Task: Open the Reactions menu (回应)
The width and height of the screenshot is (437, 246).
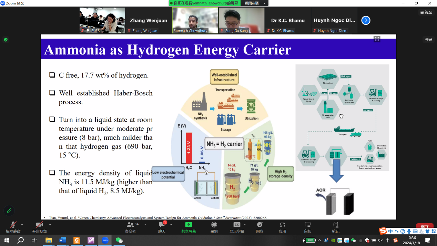Action: 260,226
